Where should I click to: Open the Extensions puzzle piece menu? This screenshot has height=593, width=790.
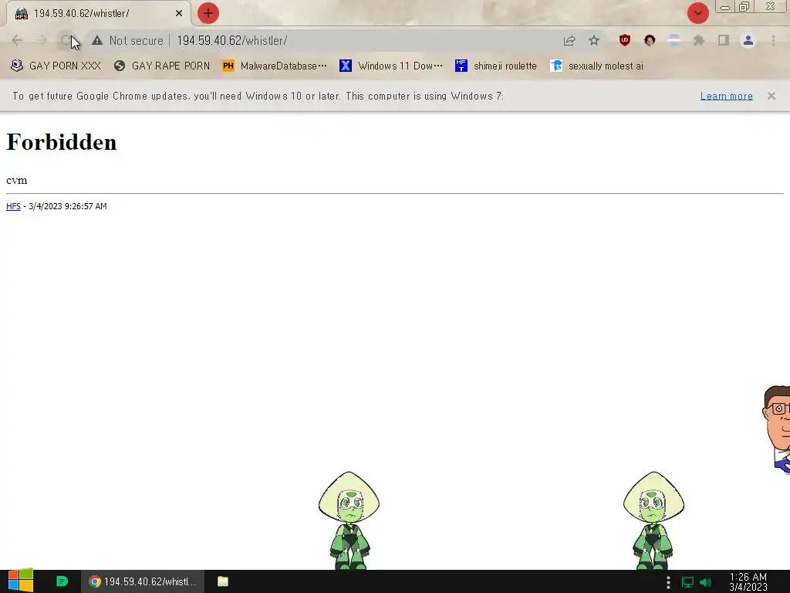pos(699,40)
